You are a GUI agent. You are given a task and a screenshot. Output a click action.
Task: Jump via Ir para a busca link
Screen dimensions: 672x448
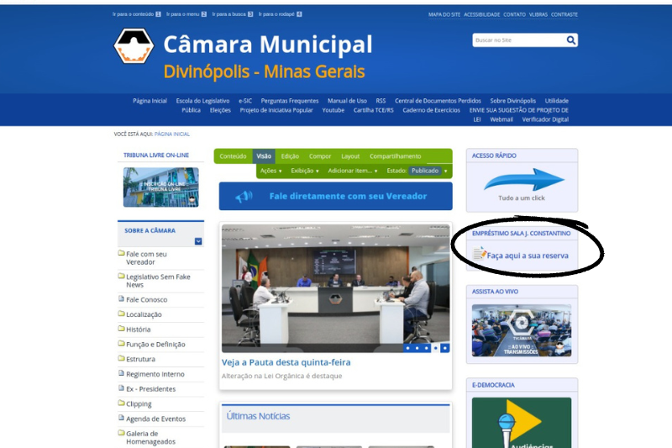[x=233, y=14]
